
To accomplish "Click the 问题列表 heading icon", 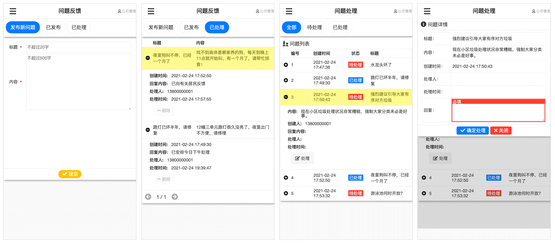I will coord(285,43).
